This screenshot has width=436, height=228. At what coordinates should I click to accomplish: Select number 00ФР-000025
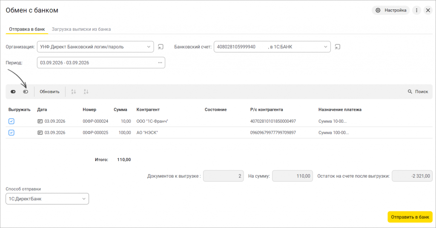click(x=95, y=133)
